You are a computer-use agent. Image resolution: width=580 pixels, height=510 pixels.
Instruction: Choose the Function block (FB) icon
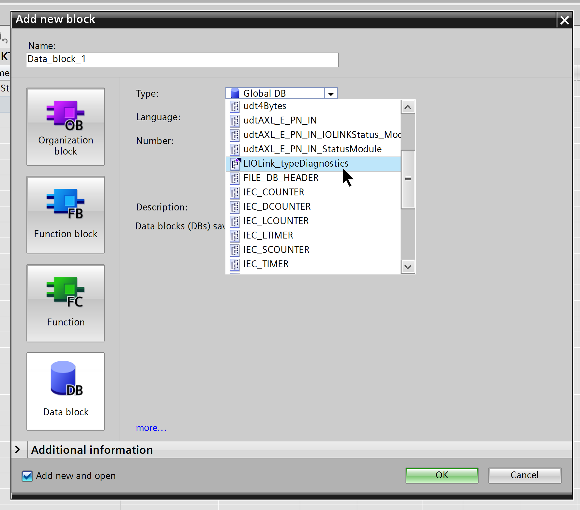coord(66,204)
